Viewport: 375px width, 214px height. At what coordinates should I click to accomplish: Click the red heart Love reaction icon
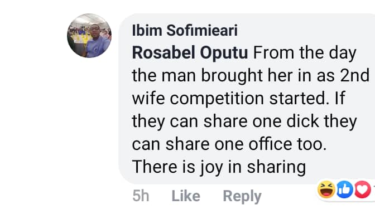point(363,189)
